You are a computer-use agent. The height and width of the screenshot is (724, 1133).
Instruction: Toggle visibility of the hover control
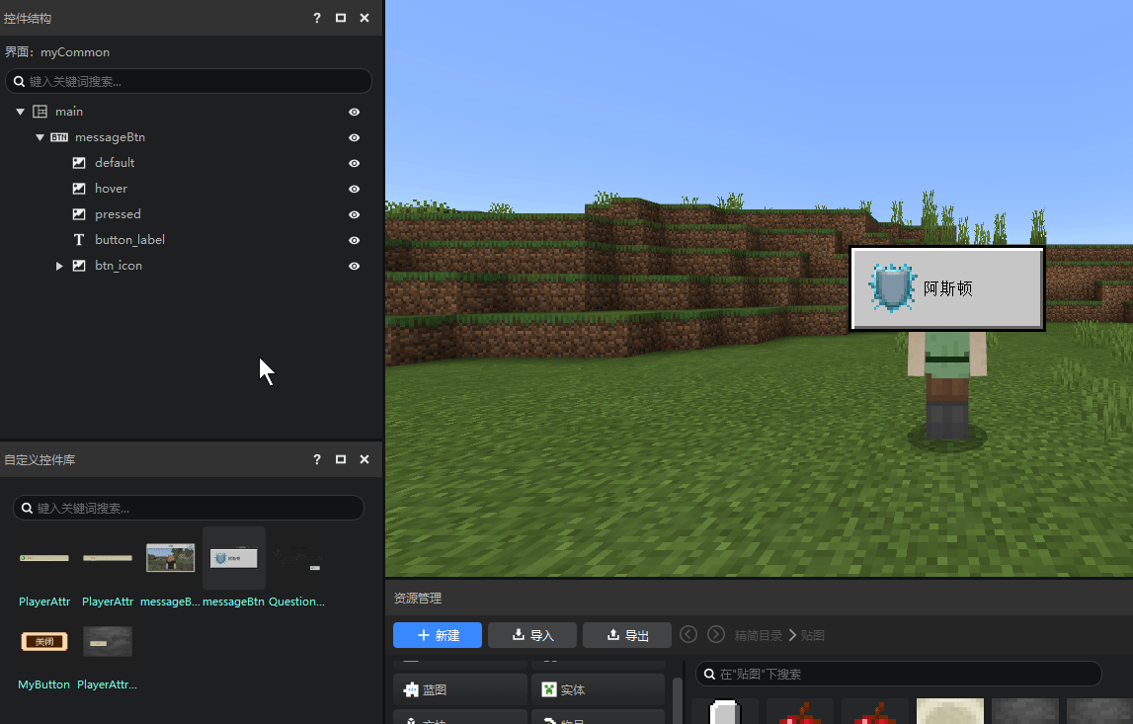(x=354, y=189)
